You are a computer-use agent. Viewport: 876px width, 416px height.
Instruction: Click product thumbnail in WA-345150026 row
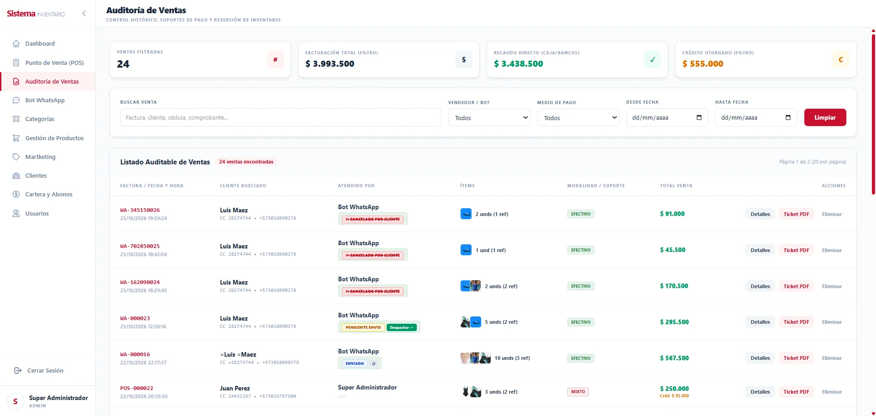pyautogui.click(x=466, y=214)
